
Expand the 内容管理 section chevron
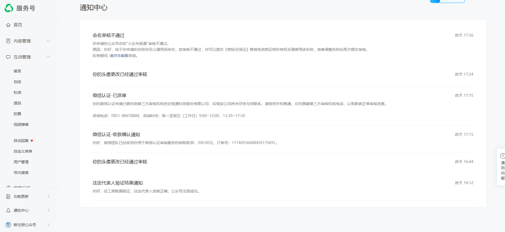click(x=48, y=41)
